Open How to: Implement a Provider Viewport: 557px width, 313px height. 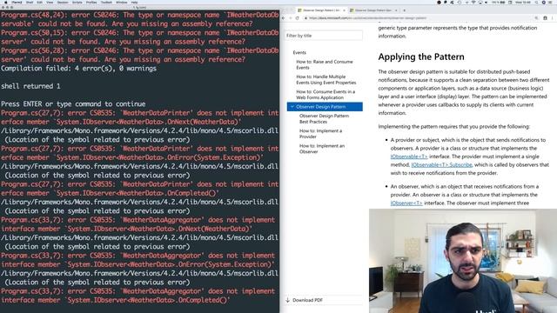coord(320,133)
